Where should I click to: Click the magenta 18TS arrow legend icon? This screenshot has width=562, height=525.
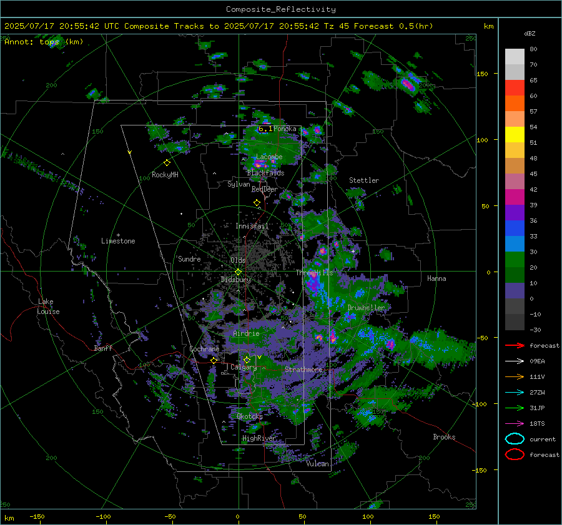[515, 424]
